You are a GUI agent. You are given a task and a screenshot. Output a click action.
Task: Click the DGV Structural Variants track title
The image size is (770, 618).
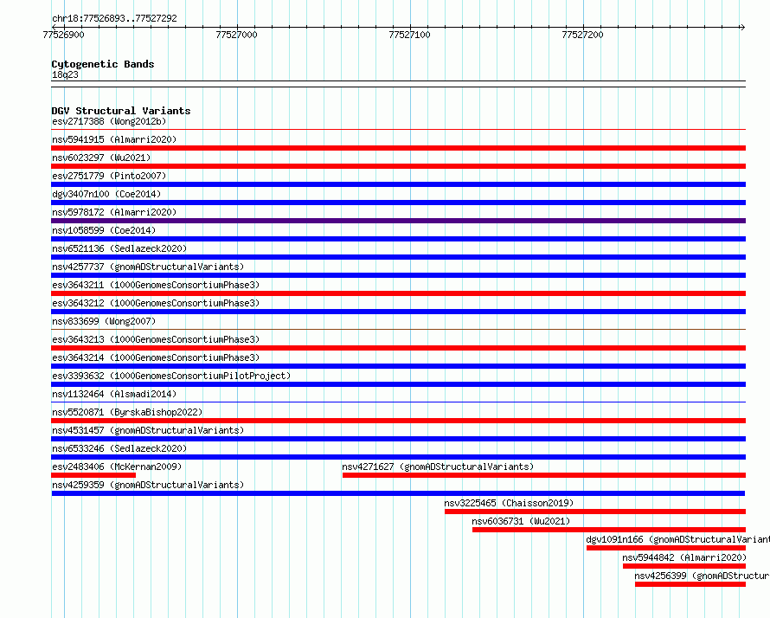point(121,111)
